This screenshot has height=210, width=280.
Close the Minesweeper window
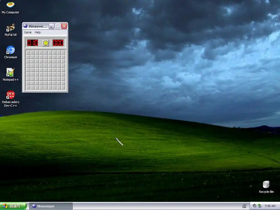pyautogui.click(x=64, y=26)
